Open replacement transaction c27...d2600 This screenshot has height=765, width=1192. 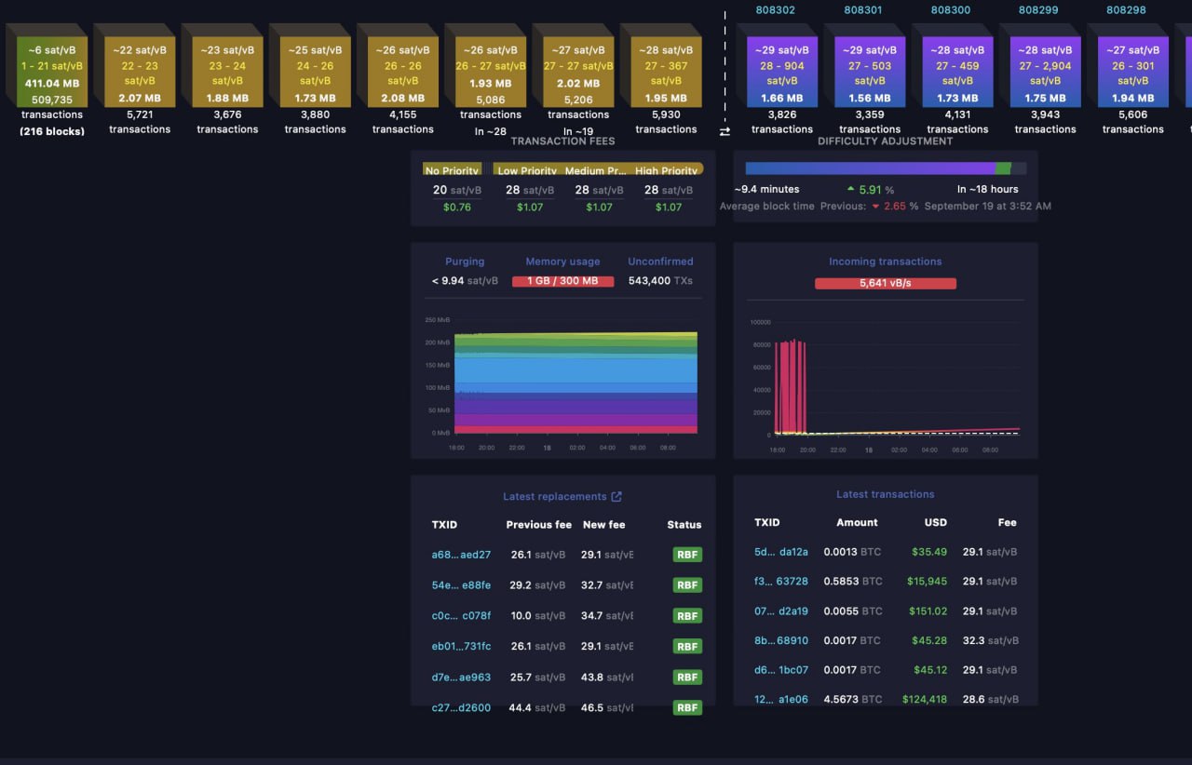[461, 708]
